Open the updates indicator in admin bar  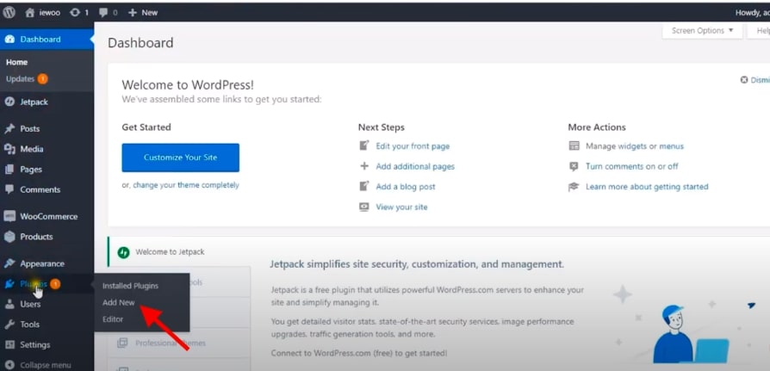[x=79, y=13]
